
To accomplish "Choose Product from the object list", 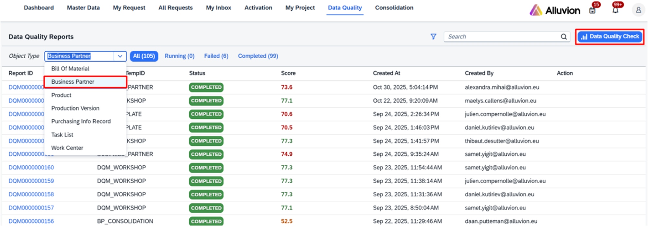I will (x=85, y=95).
